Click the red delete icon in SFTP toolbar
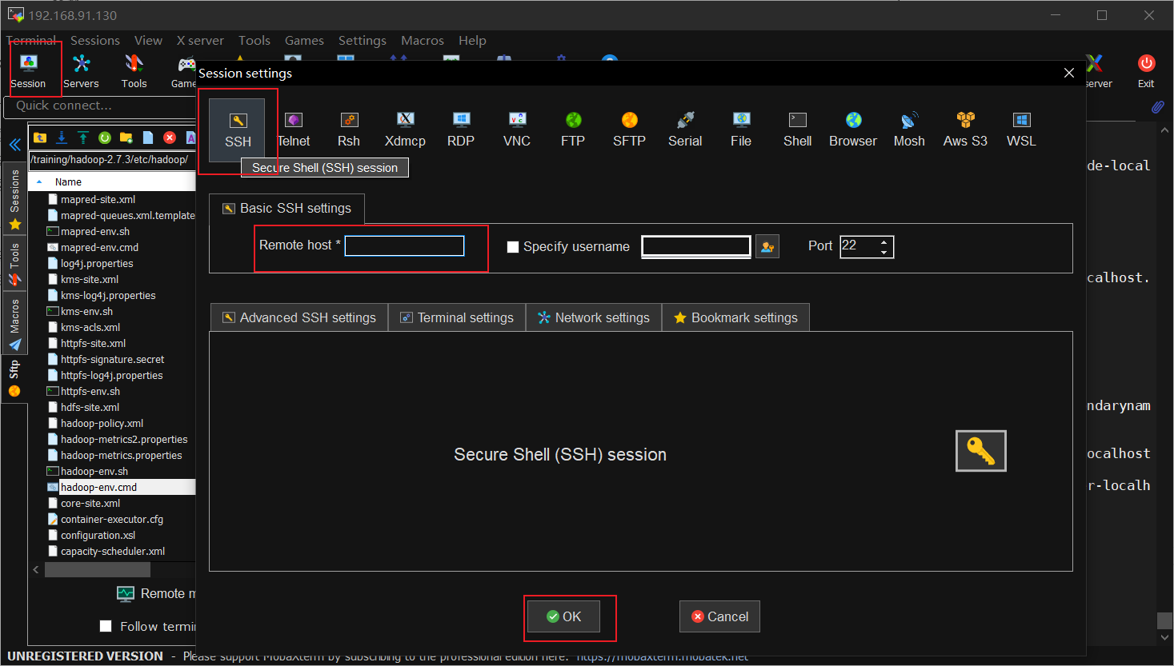 tap(170, 138)
